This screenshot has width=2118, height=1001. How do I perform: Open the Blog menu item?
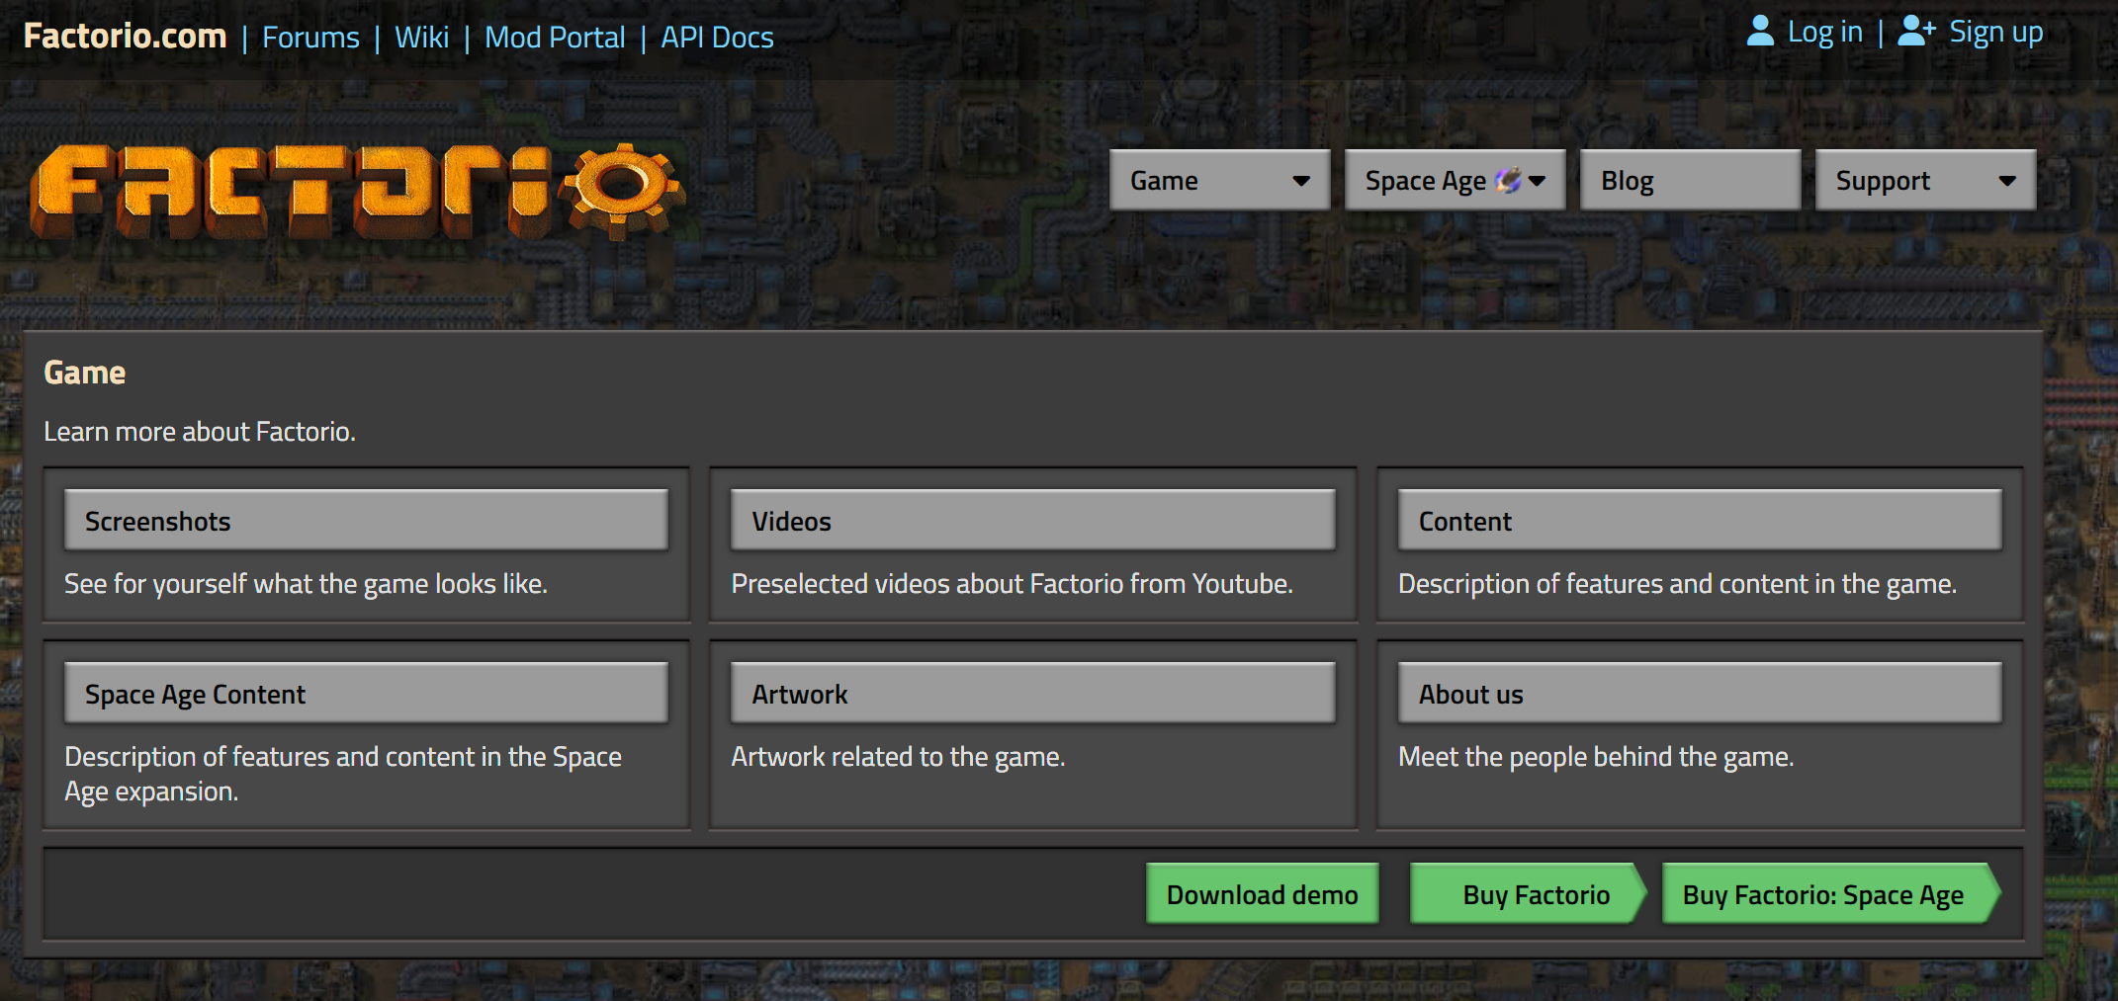coord(1690,180)
